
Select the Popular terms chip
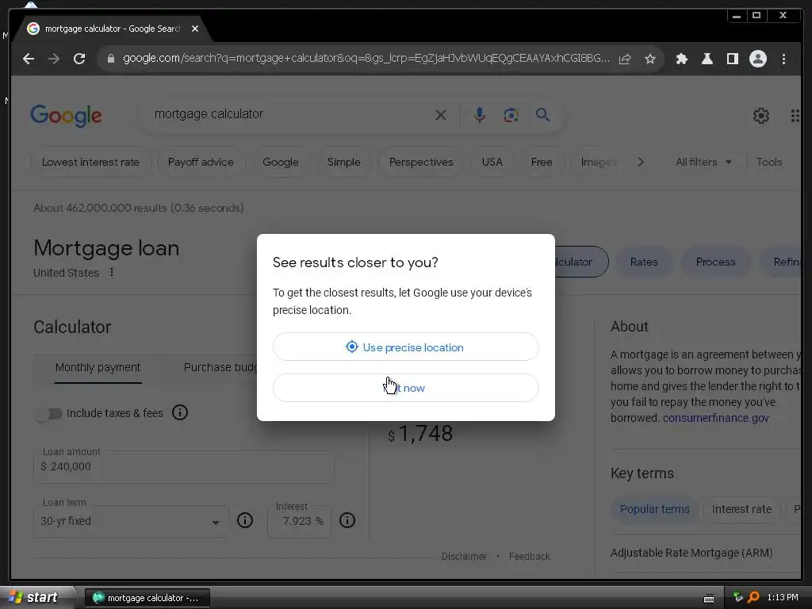(x=654, y=509)
